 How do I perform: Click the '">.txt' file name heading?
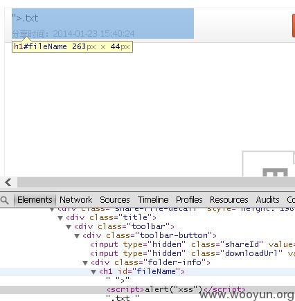point(25,18)
